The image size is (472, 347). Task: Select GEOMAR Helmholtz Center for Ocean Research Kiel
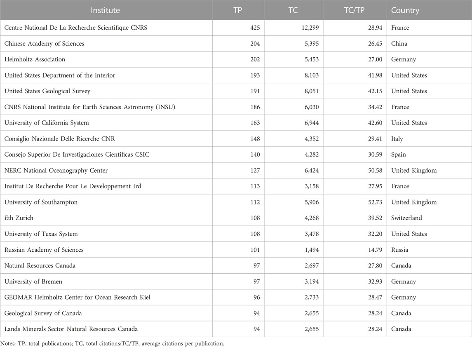click(x=77, y=298)
